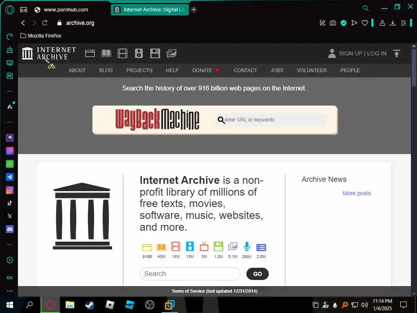The image size is (417, 313).
Task: Open Telegram in the Opera GX sidebar
Action: (10, 177)
